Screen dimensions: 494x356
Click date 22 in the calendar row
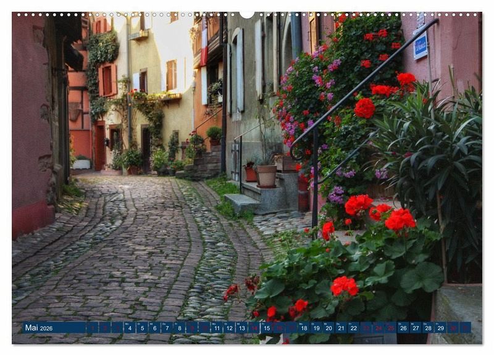point(354,328)
